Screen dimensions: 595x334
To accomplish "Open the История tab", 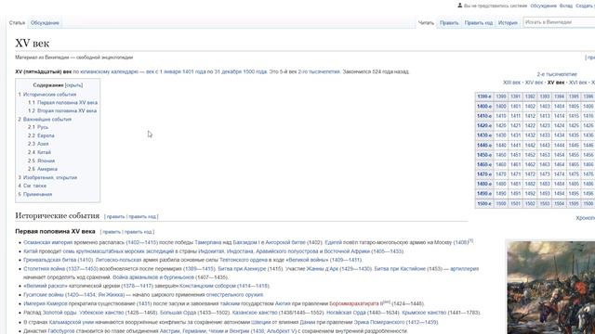I will [x=508, y=22].
